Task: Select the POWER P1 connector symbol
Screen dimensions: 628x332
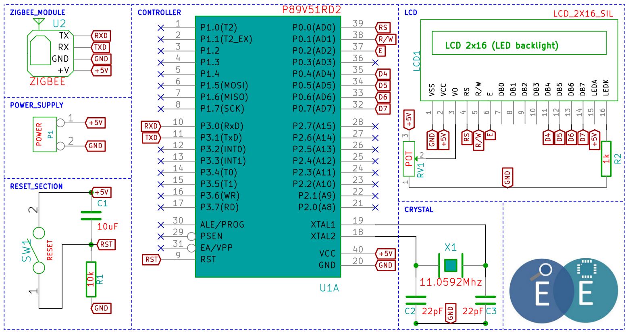Action: [x=45, y=134]
